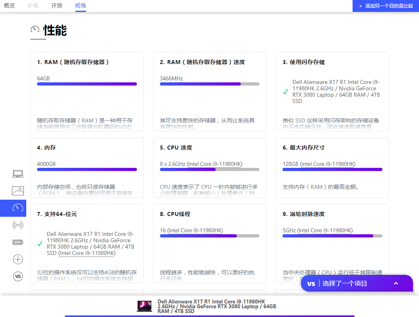The width and height of the screenshot is (419, 317).
Task: Switch to 价格 tab
Action: (33, 6)
